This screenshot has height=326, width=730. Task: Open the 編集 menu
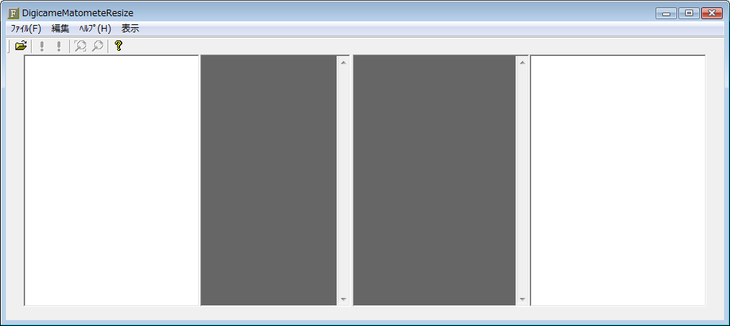point(60,29)
